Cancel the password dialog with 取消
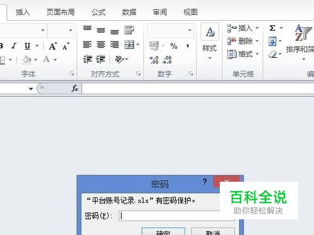314x235 pixels. pos(213,231)
